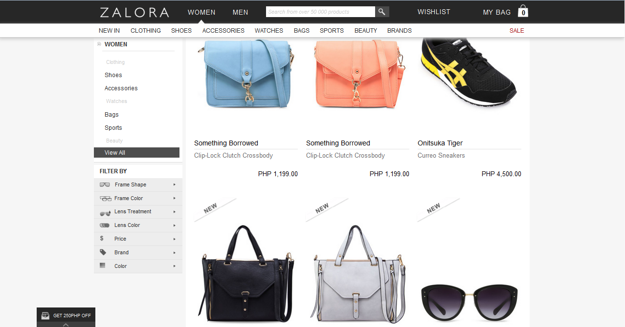The height and width of the screenshot is (327, 625).
Task: Click the Lens Color icon
Action: point(105,225)
